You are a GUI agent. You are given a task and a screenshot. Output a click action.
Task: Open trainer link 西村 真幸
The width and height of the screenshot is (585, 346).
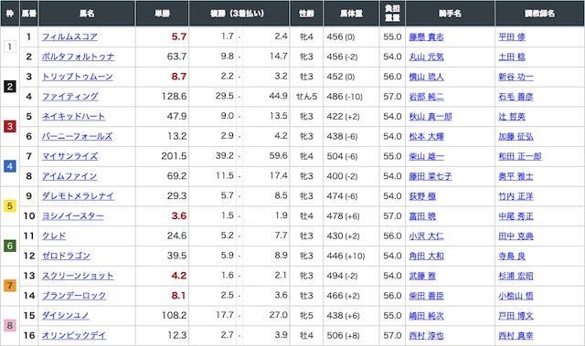516,336
